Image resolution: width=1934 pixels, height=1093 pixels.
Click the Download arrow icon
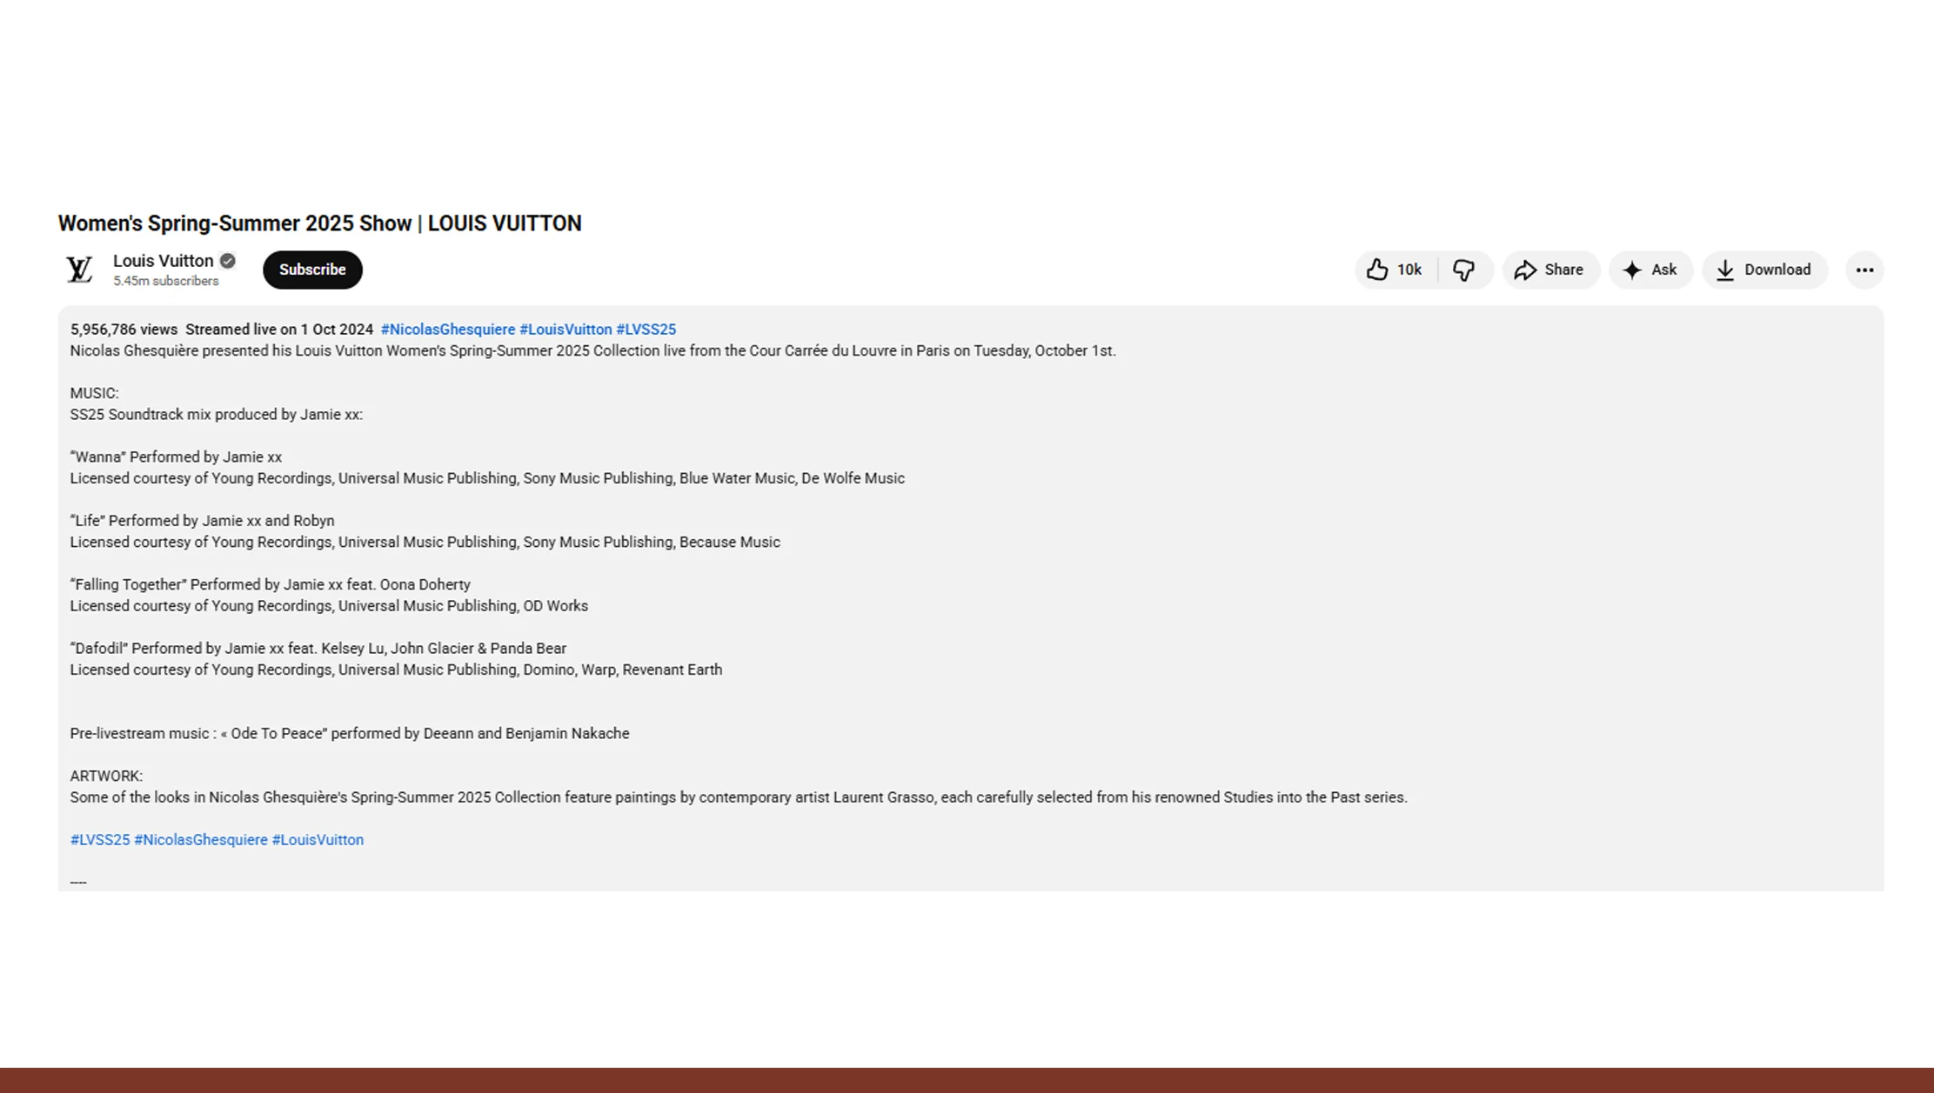click(1724, 270)
